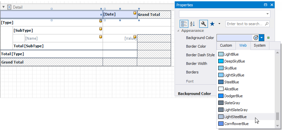Sort properties alphabetically with A-Z icon
Image resolution: width=282 pixels, height=130 pixels.
click(x=192, y=24)
